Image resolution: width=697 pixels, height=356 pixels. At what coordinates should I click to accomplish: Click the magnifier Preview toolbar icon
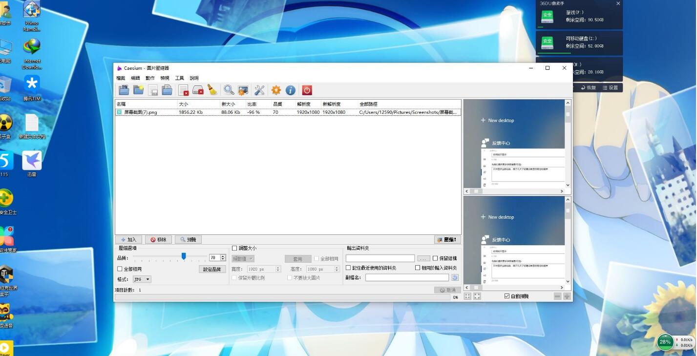[229, 90]
